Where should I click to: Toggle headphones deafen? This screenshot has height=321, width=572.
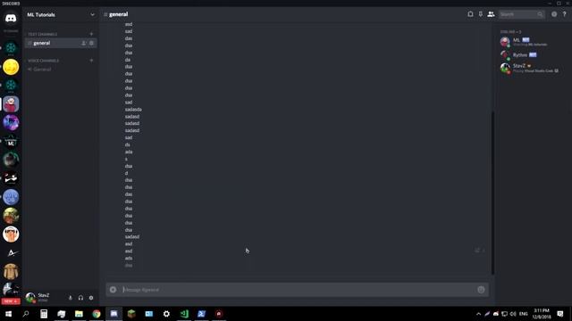[80, 298]
